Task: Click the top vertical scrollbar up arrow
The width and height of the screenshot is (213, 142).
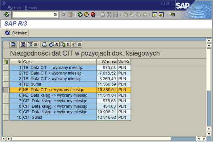Action: click(209, 40)
